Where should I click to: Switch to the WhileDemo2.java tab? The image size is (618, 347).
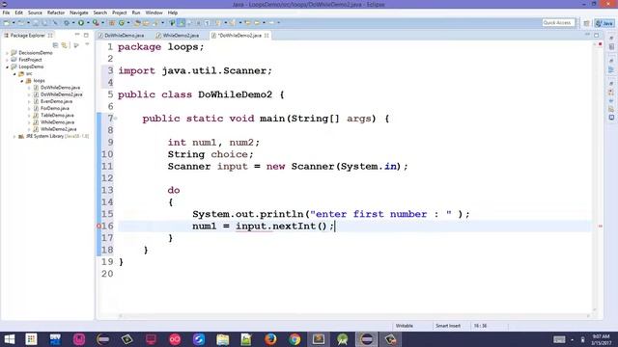(x=178, y=36)
